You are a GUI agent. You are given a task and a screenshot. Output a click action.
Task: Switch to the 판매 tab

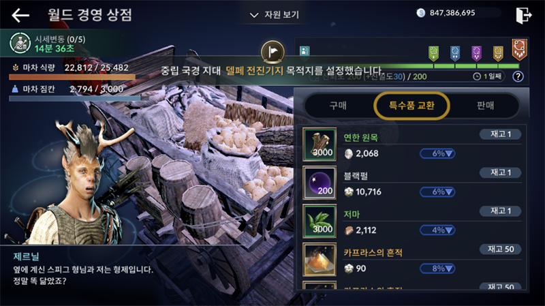pyautogui.click(x=485, y=106)
